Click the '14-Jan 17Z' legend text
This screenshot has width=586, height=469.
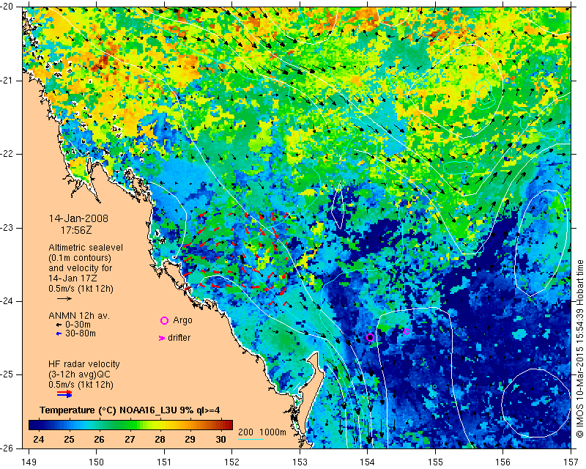click(x=71, y=278)
